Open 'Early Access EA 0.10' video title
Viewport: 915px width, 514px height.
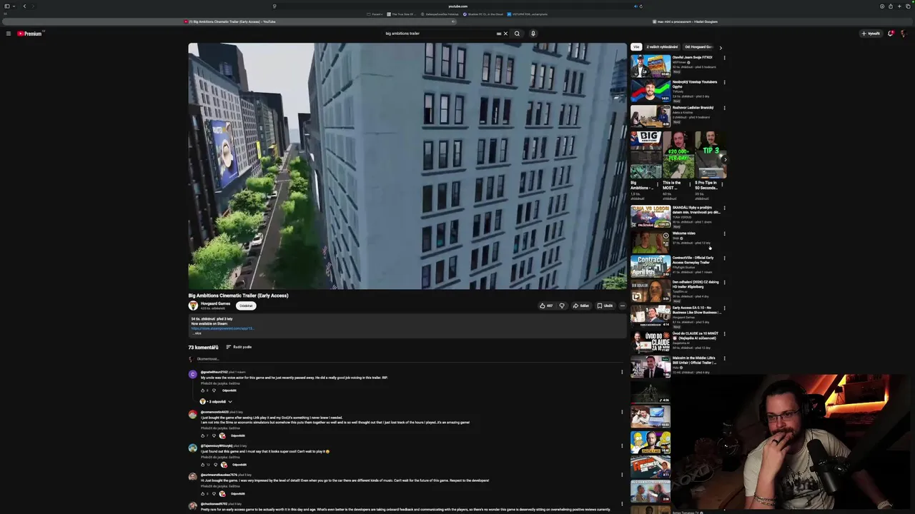click(696, 310)
